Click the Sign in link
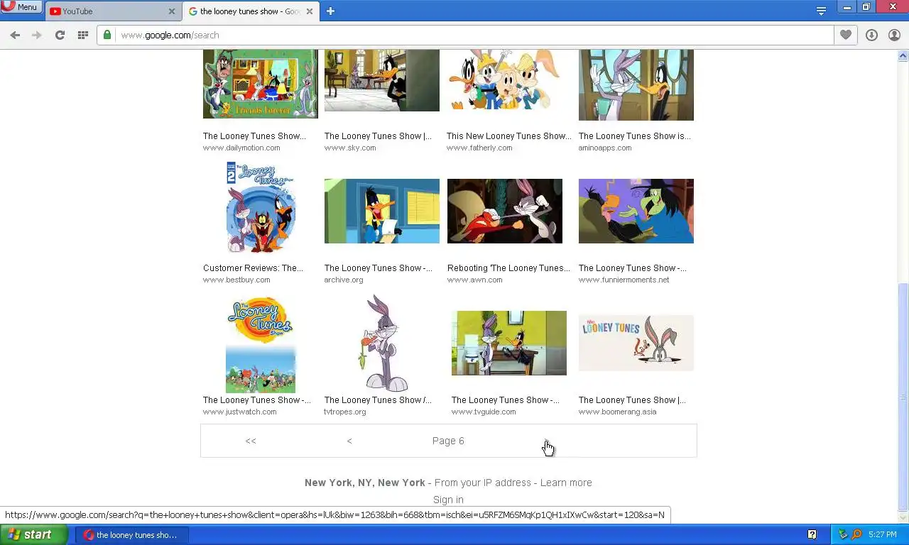The image size is (909, 545). (448, 500)
